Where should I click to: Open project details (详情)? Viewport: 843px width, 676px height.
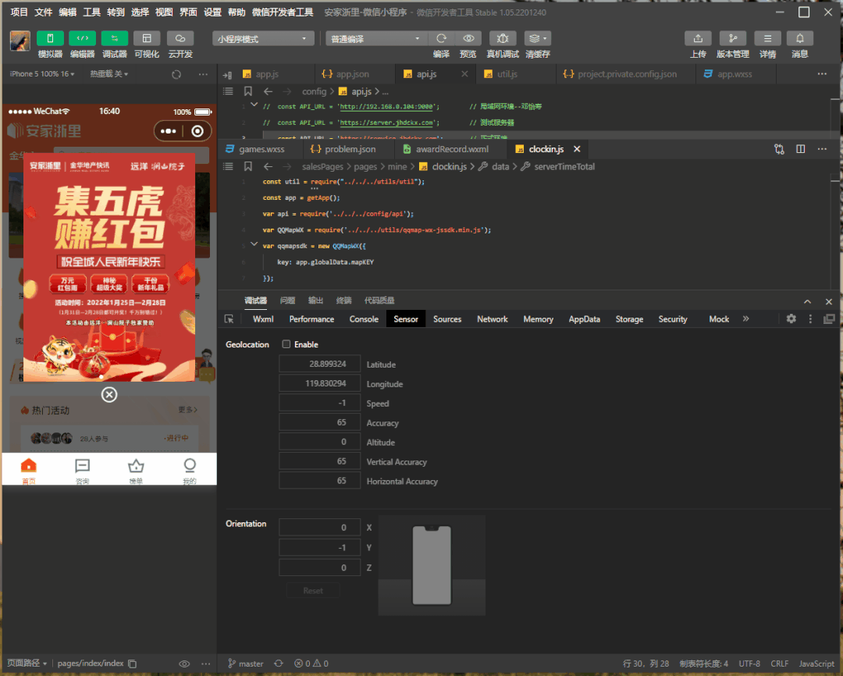coord(768,39)
